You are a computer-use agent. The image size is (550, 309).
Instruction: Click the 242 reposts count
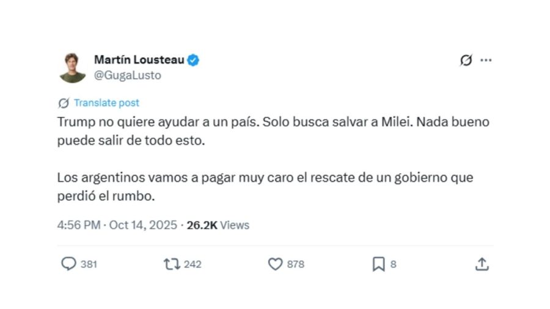click(x=193, y=264)
